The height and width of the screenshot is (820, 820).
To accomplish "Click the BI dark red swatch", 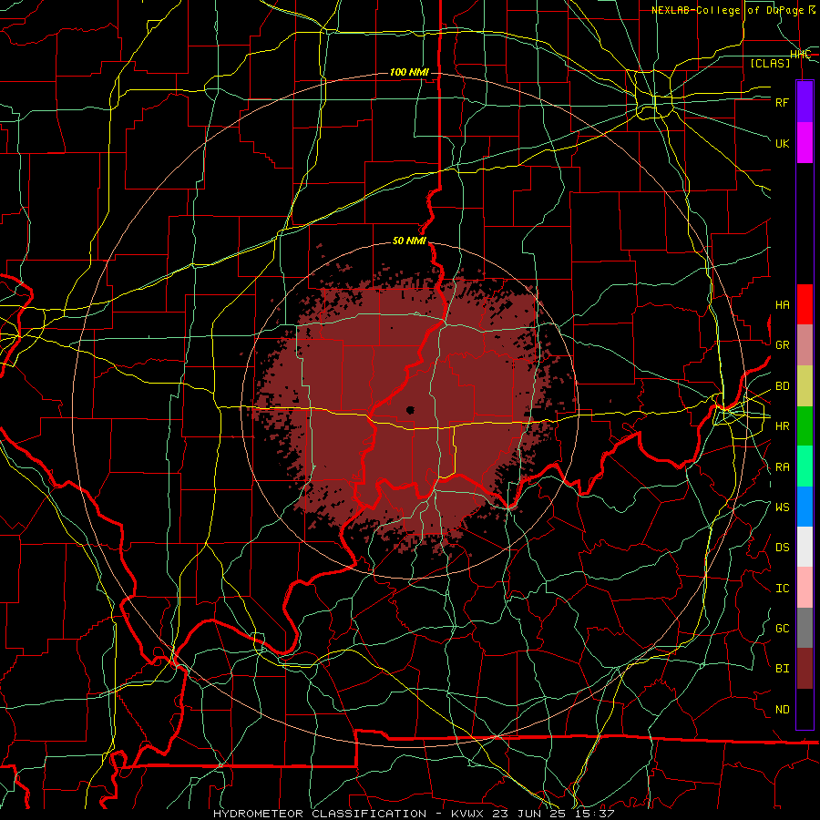I will pos(805,669).
